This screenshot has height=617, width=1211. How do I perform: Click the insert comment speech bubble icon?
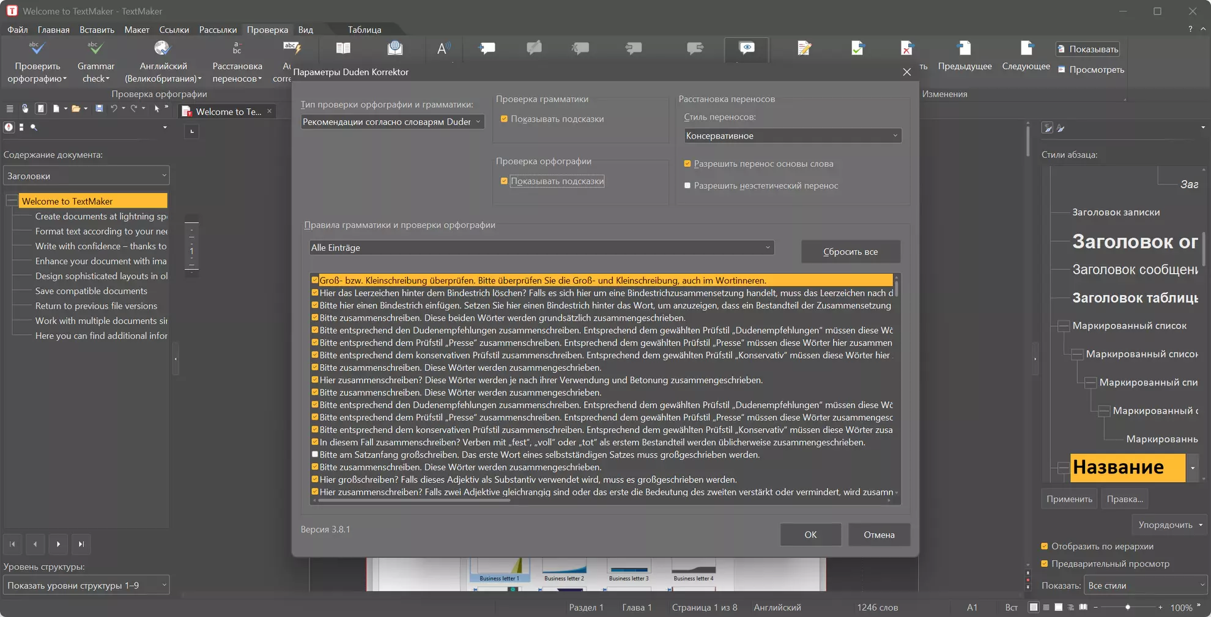pyautogui.click(x=487, y=48)
